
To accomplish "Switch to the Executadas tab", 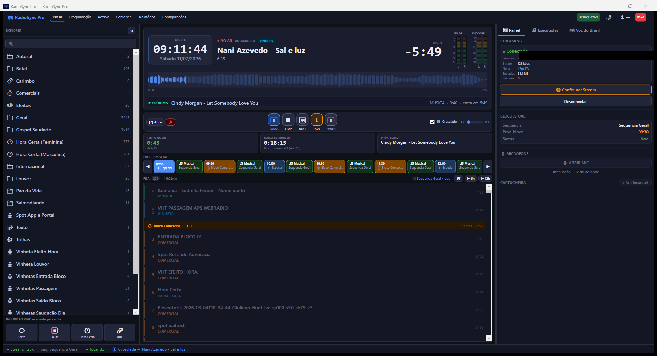I will point(545,30).
